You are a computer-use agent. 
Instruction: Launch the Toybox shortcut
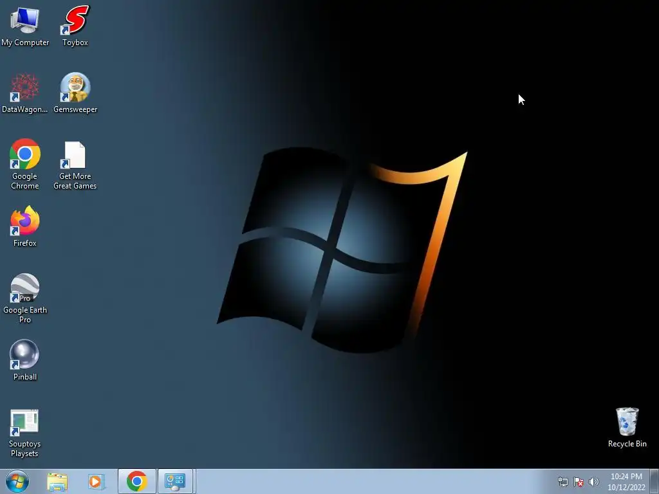pyautogui.click(x=75, y=26)
